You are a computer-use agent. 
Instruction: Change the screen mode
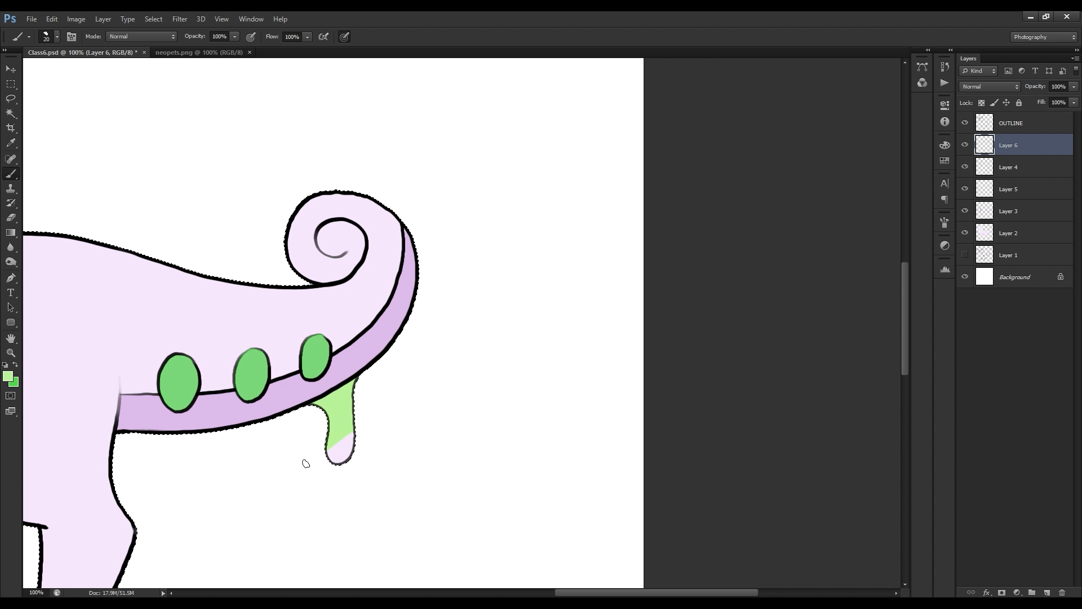(11, 411)
